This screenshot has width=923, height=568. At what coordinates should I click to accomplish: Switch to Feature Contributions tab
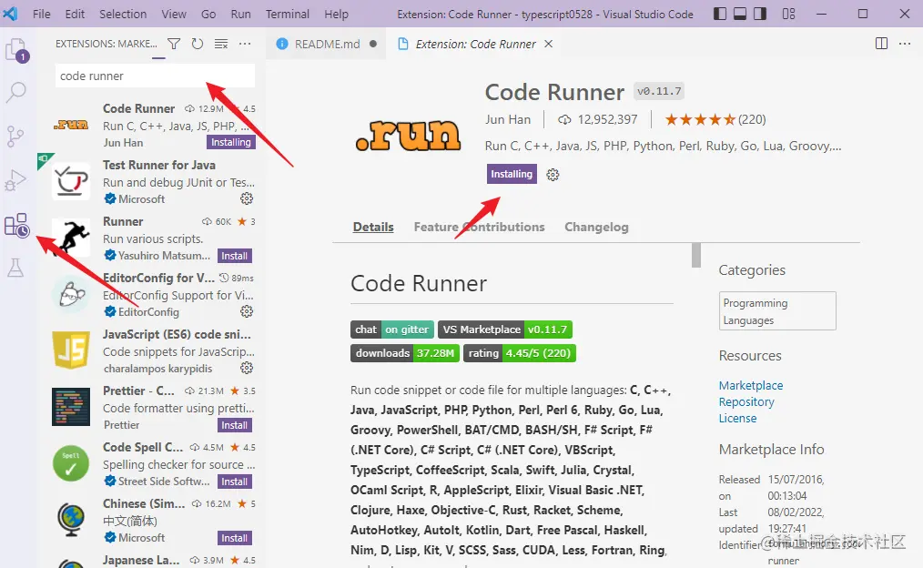(479, 228)
